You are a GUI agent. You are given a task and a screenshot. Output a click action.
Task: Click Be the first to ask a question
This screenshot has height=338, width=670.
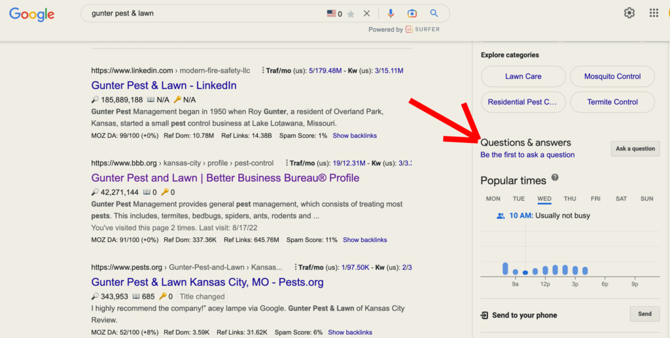tap(527, 155)
